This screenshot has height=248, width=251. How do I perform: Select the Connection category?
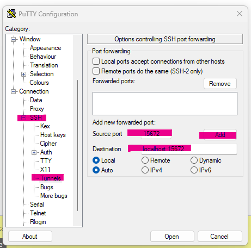click(34, 91)
